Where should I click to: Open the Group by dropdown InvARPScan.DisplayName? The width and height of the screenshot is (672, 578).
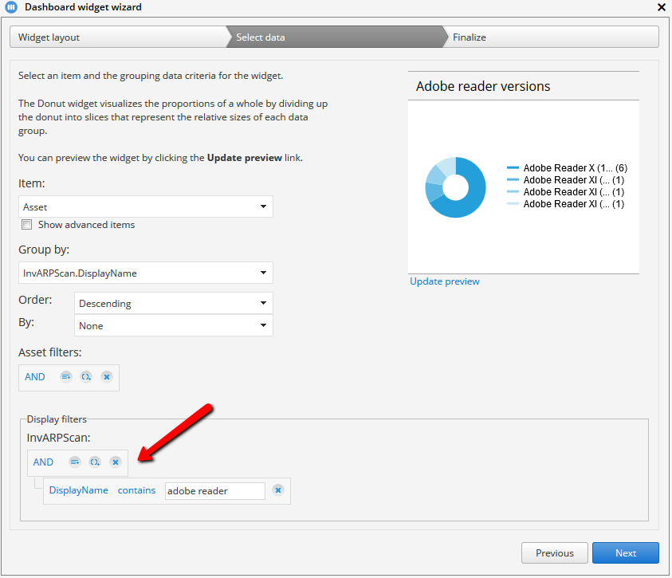[146, 273]
